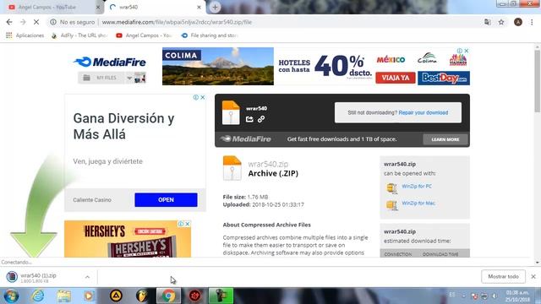Click Chrome icon in the taskbar
This screenshot has width=541, height=304.
pyautogui.click(x=168, y=296)
